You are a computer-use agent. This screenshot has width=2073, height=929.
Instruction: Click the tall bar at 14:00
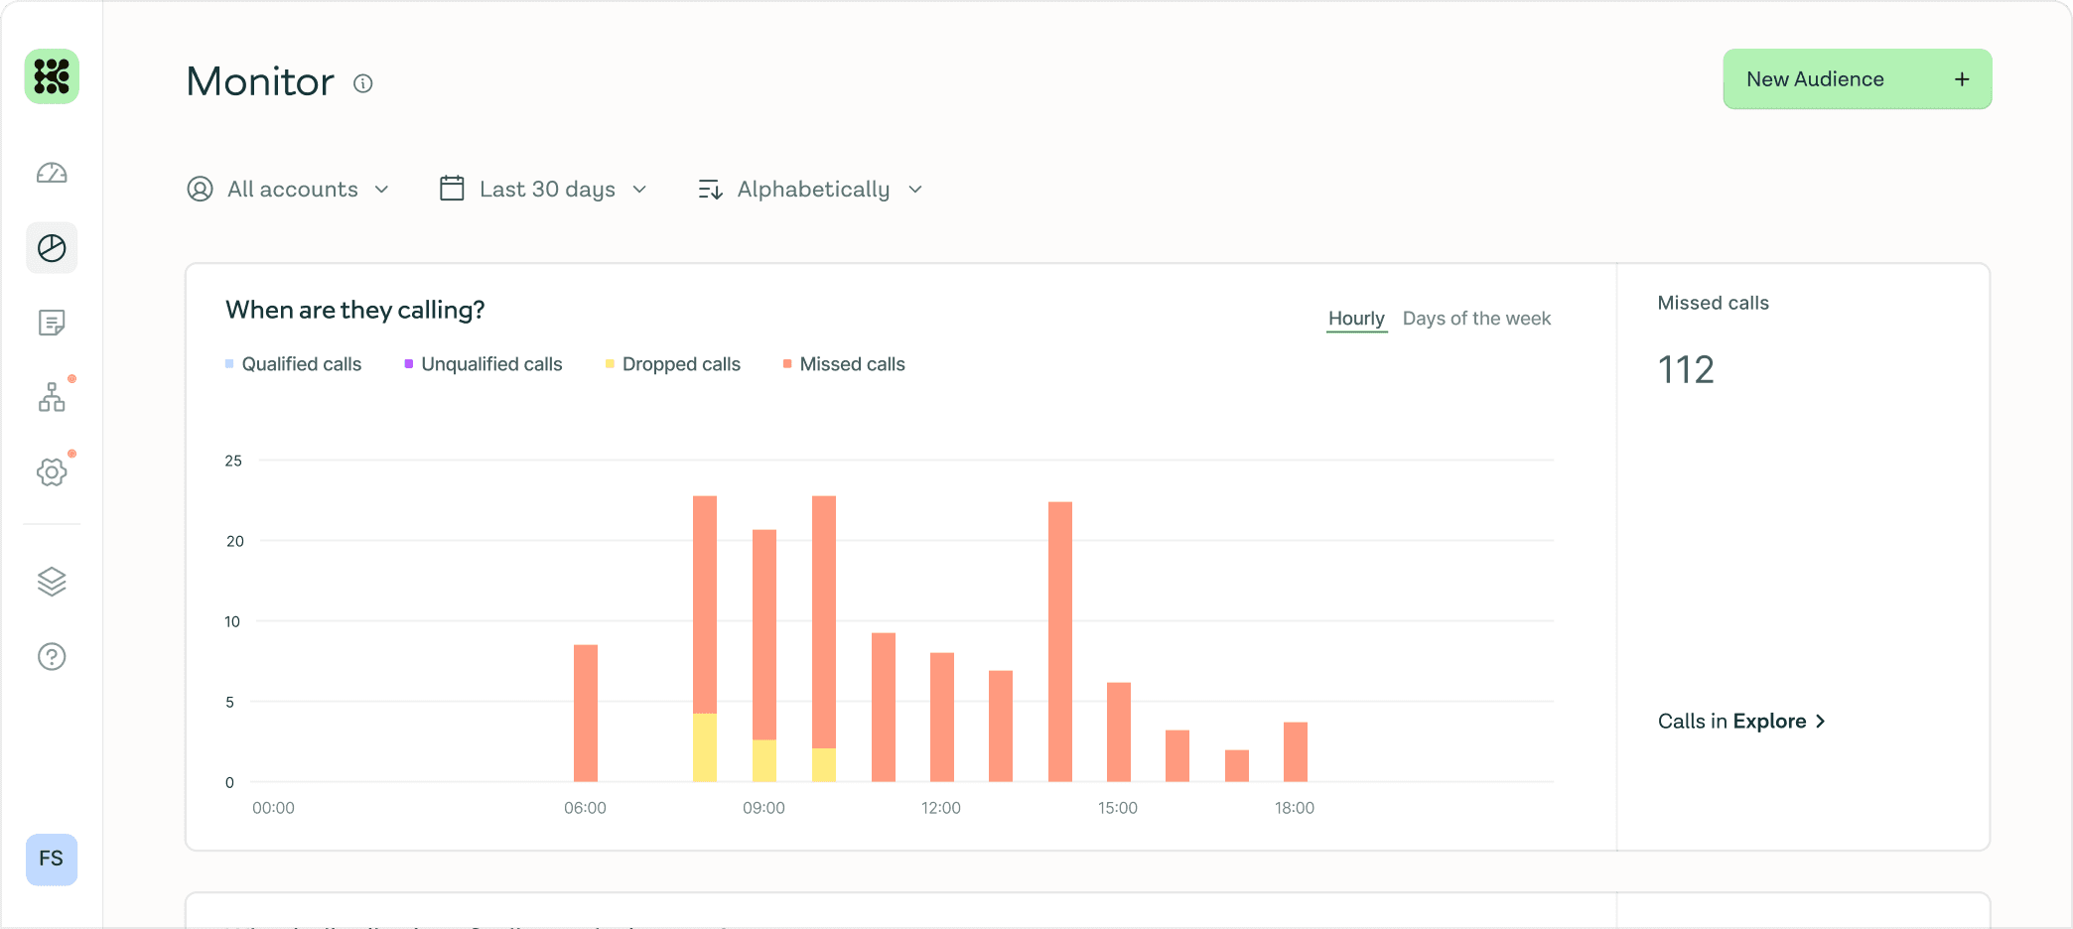click(x=1060, y=642)
